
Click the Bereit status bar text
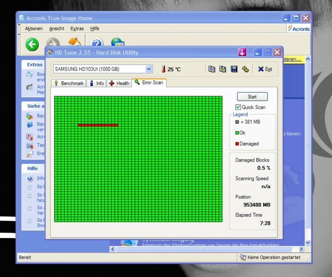[25, 257]
